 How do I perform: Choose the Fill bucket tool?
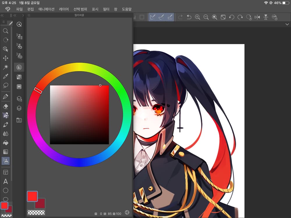coord(5,143)
